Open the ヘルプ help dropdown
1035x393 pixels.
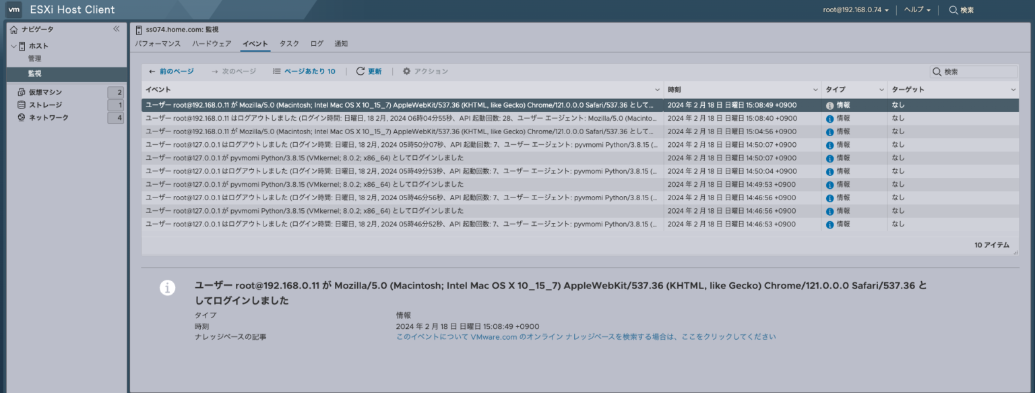coord(917,10)
